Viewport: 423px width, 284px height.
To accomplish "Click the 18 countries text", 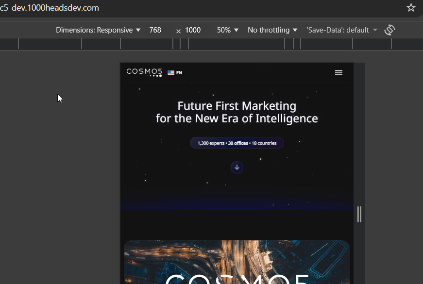I will (x=264, y=143).
